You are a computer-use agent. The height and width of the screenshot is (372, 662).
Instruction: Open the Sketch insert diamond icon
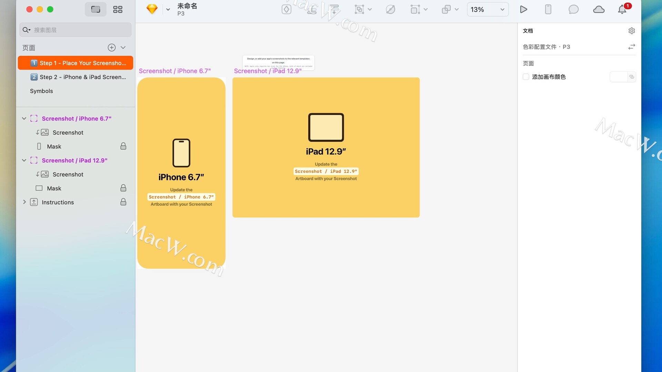tap(152, 9)
